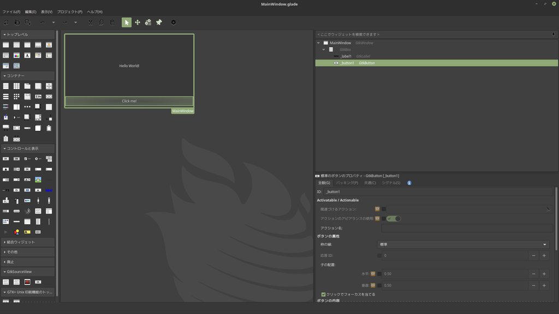
Task: Collapse the MainWindow tree node arrow
Action: click(x=318, y=43)
